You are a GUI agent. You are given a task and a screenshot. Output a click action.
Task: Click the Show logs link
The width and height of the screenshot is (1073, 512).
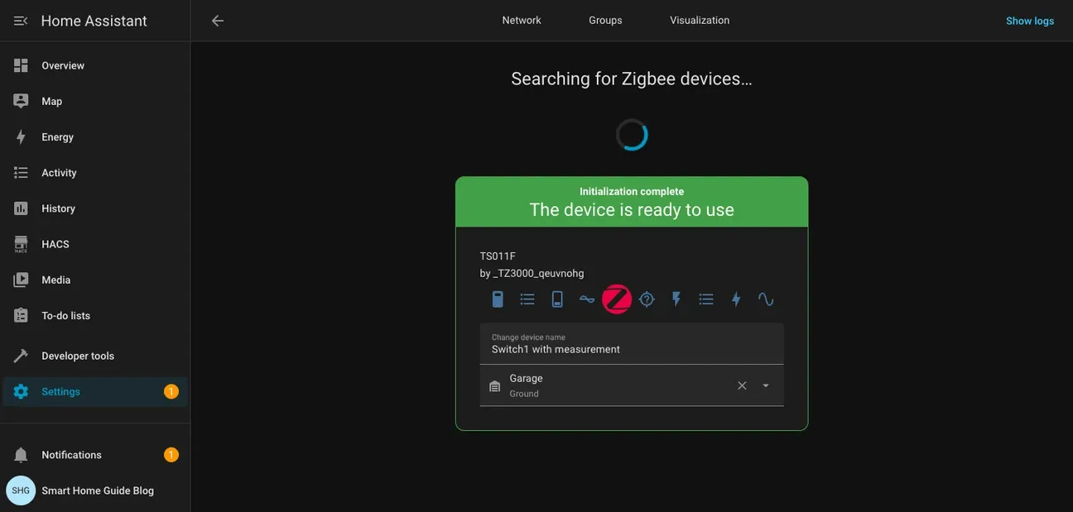point(1029,19)
